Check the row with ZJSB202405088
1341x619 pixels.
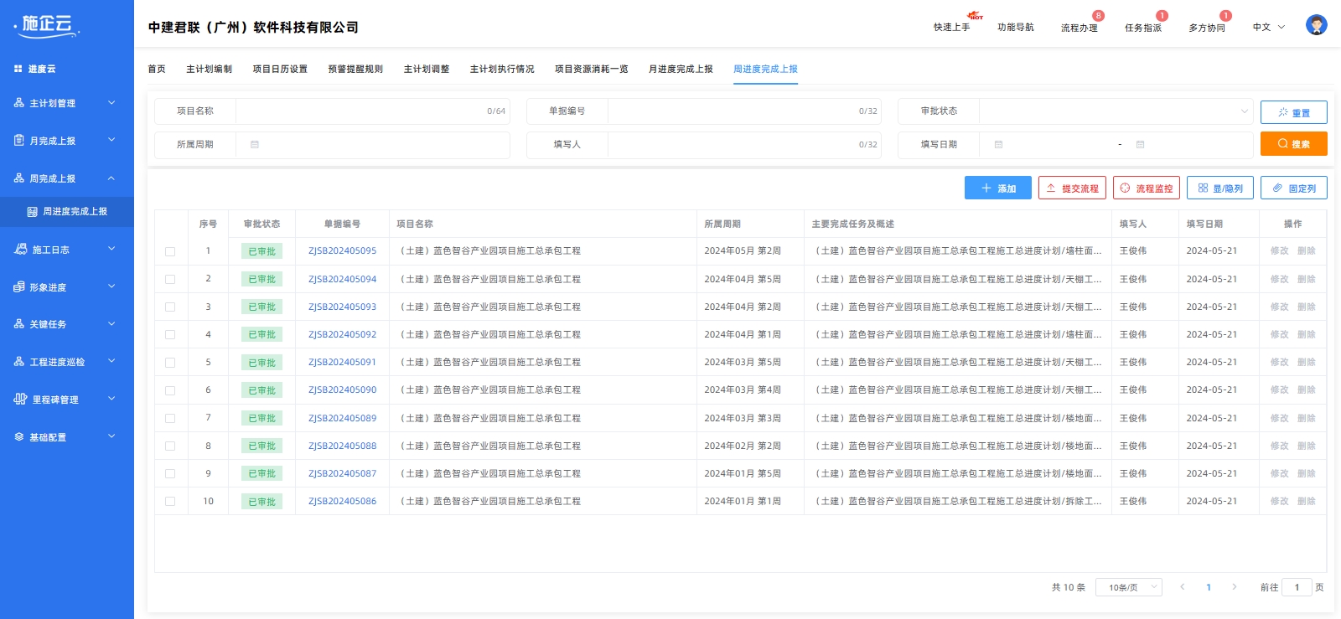click(x=170, y=446)
